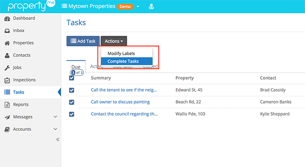Click the Inspections clipboard icon

[x=7, y=80]
